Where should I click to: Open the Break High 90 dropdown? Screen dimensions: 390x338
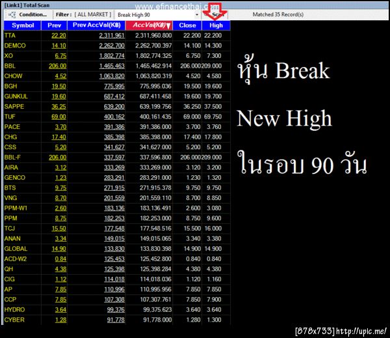pos(197,15)
